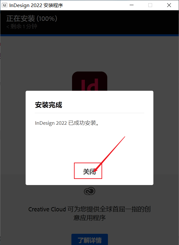This screenshot has height=245, width=179.
Task: Click the InDesign 2022 安装程序 title text
Action: pyautogui.click(x=36, y=5)
